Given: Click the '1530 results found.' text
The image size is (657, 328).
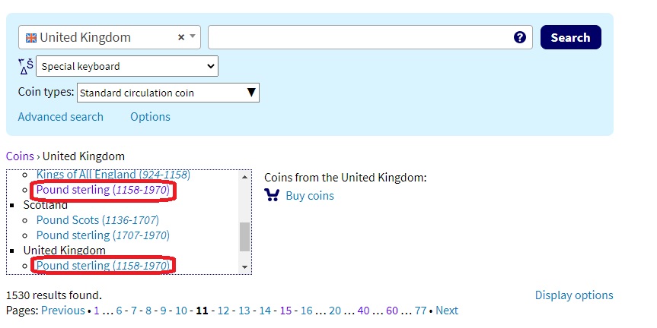Looking at the screenshot, I should coord(53,295).
